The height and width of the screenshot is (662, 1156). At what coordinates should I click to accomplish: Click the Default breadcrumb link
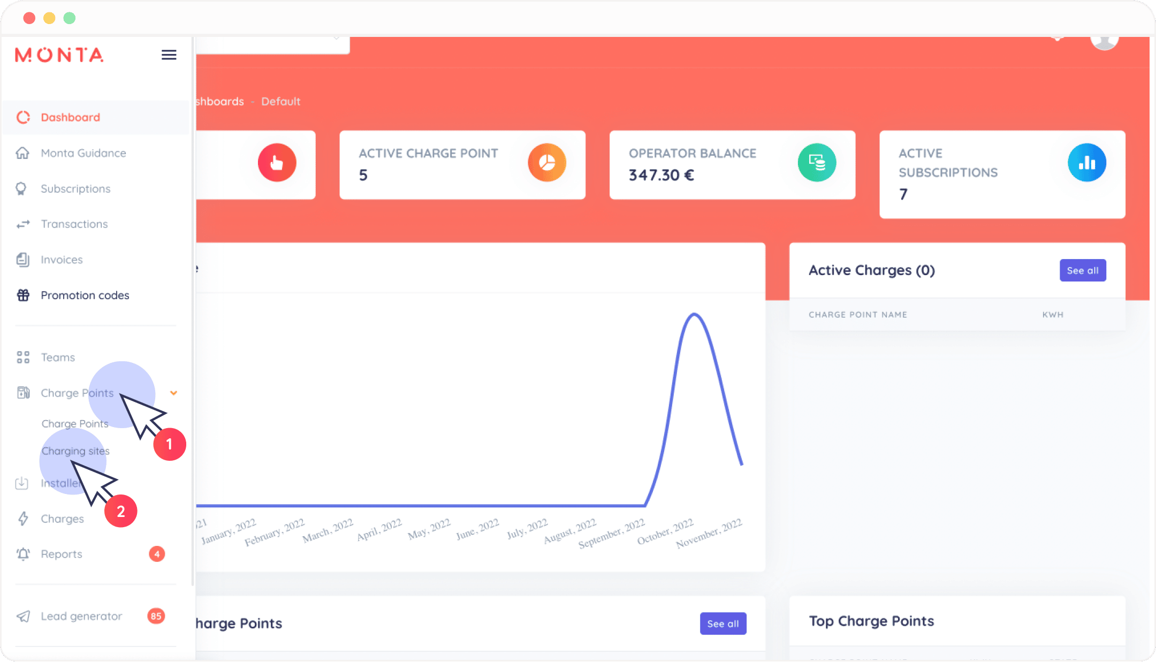(280, 102)
